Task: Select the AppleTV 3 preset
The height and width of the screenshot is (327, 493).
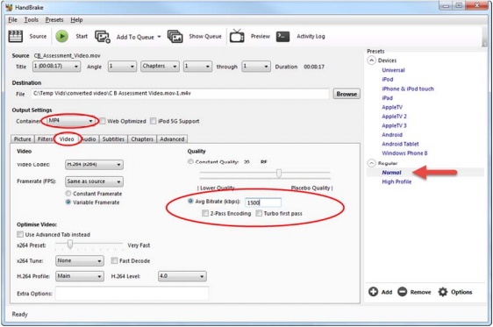Action: click(x=394, y=125)
